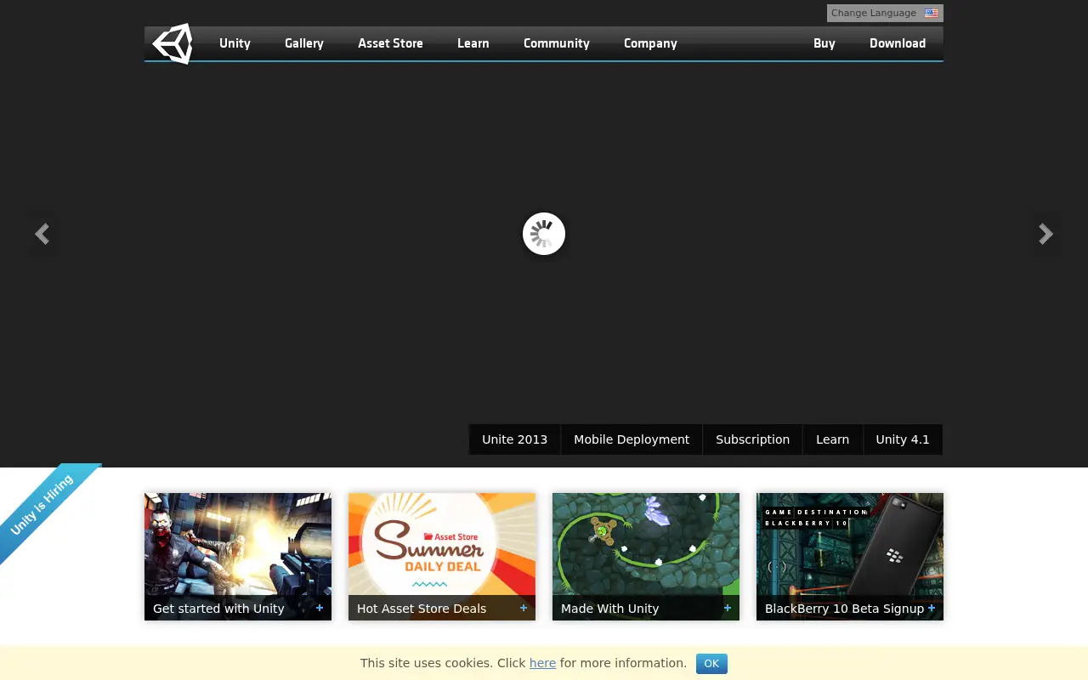Select the Mobile Deployment slide tab
1088x680 pixels.
(632, 439)
